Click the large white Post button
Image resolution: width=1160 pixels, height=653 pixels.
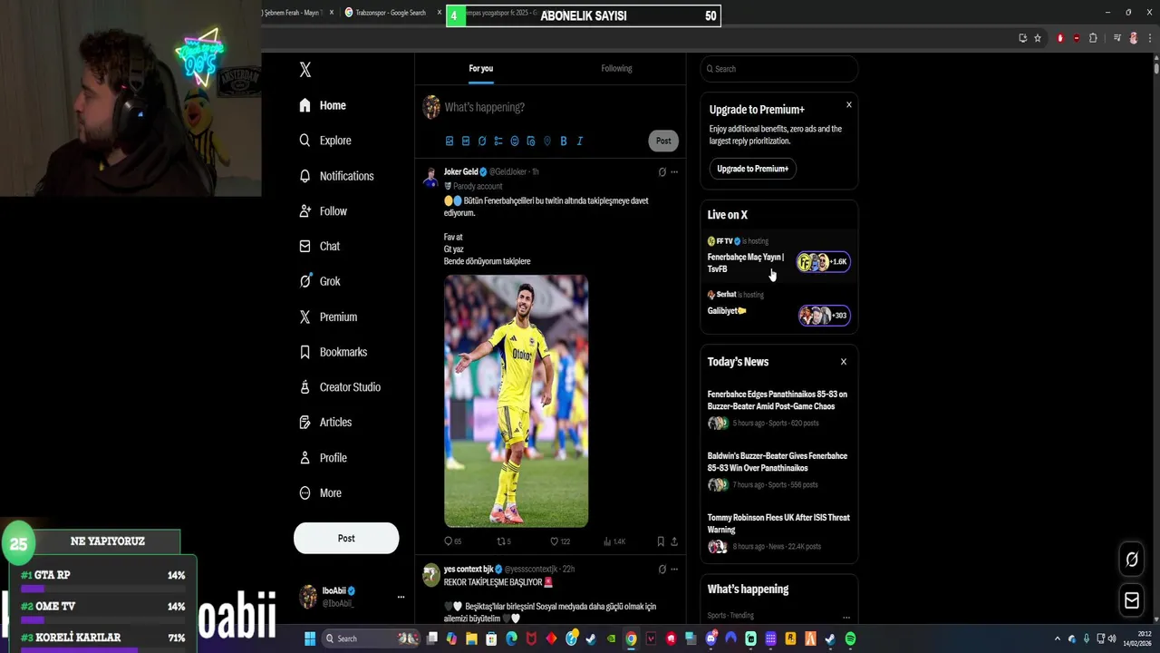pyautogui.click(x=346, y=538)
